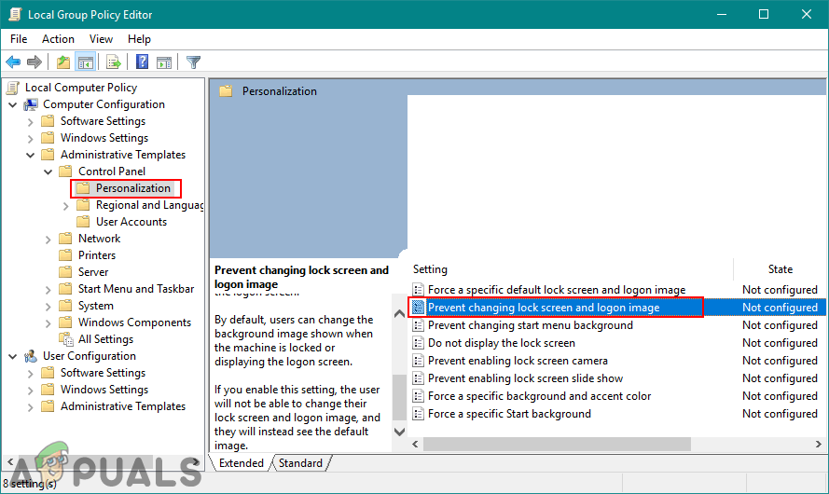Sort by the State column header
The image size is (829, 494).
pyautogui.click(x=780, y=269)
